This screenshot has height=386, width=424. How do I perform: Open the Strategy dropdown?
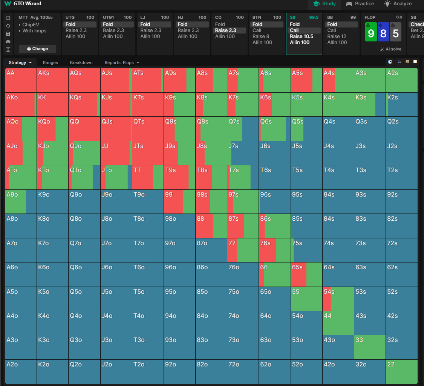tap(20, 63)
